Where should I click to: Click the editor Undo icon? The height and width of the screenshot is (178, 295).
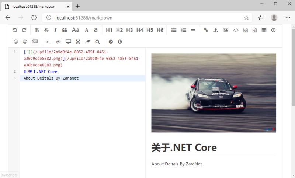coord(15,30)
